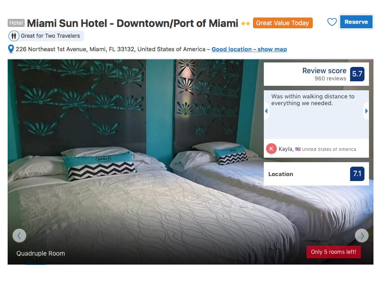This screenshot has width=382, height=283.
Task: Go to previous guest review
Action: (x=267, y=111)
